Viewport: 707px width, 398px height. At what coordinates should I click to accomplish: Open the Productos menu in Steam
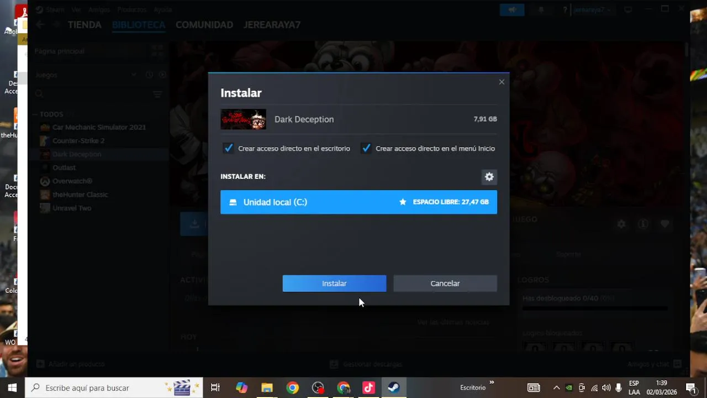coord(131,10)
